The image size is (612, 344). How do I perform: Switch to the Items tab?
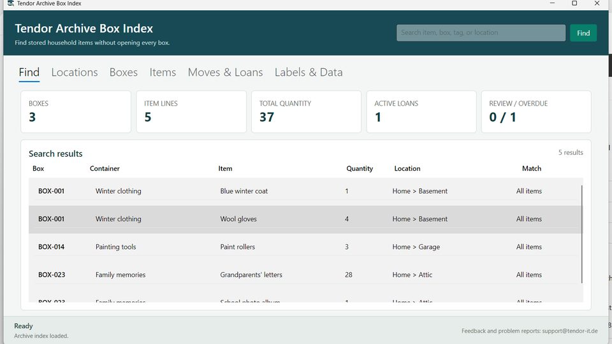click(163, 73)
